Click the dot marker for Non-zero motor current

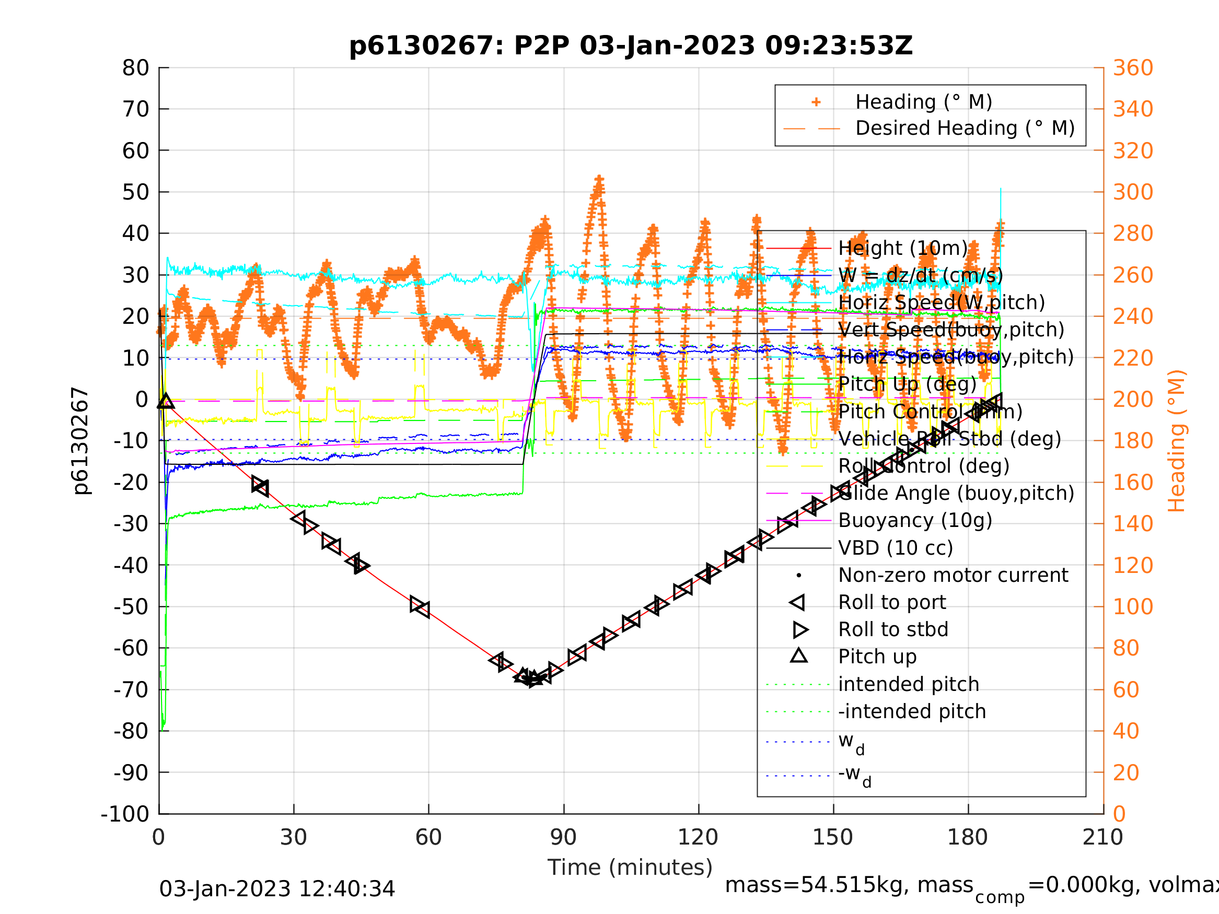[x=799, y=575]
